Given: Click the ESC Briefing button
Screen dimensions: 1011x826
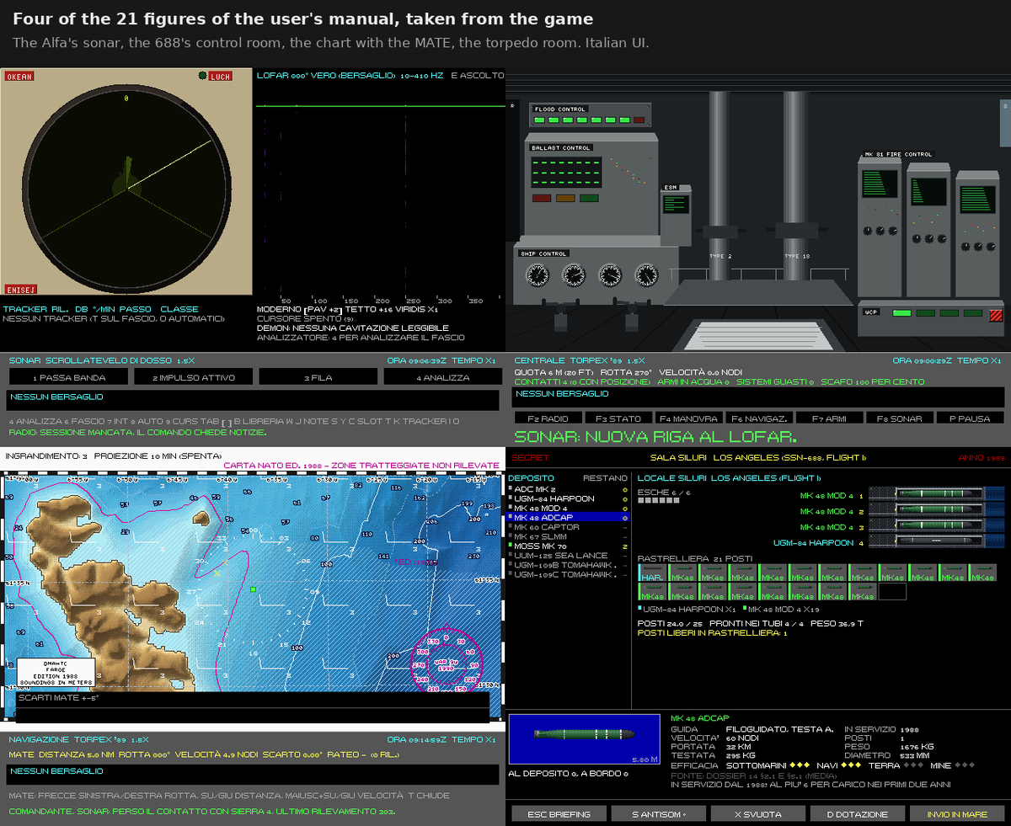Looking at the screenshot, I should pyautogui.click(x=559, y=814).
